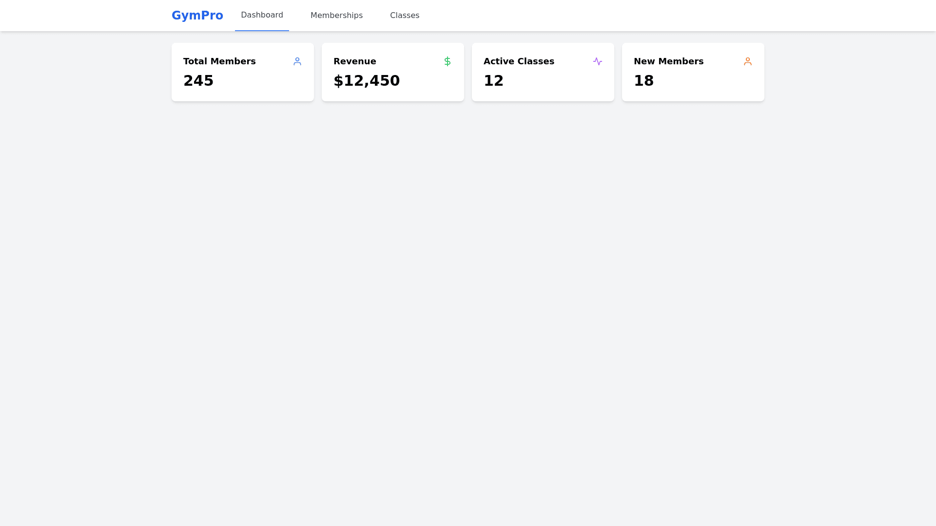Switch to the Memberships tab
Screen dimensions: 936x526
point(336,16)
